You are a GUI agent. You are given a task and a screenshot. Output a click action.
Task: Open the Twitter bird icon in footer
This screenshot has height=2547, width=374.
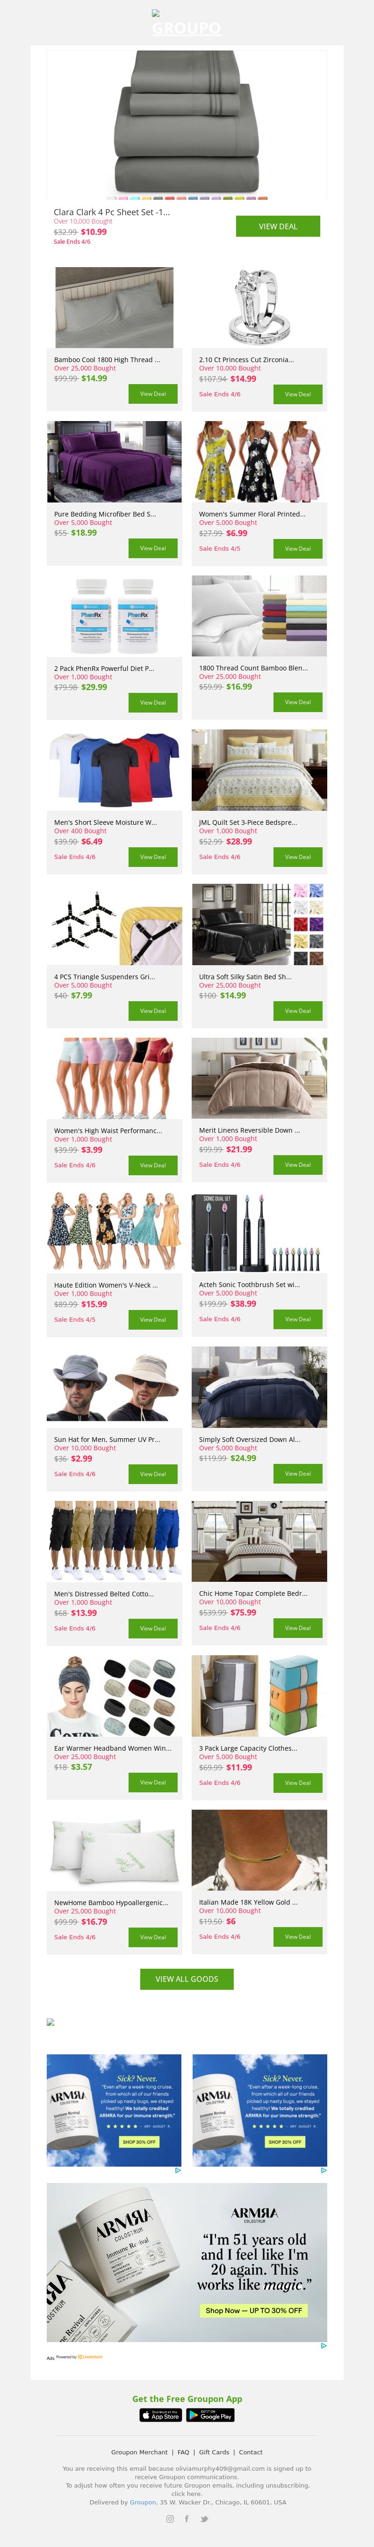204,2518
